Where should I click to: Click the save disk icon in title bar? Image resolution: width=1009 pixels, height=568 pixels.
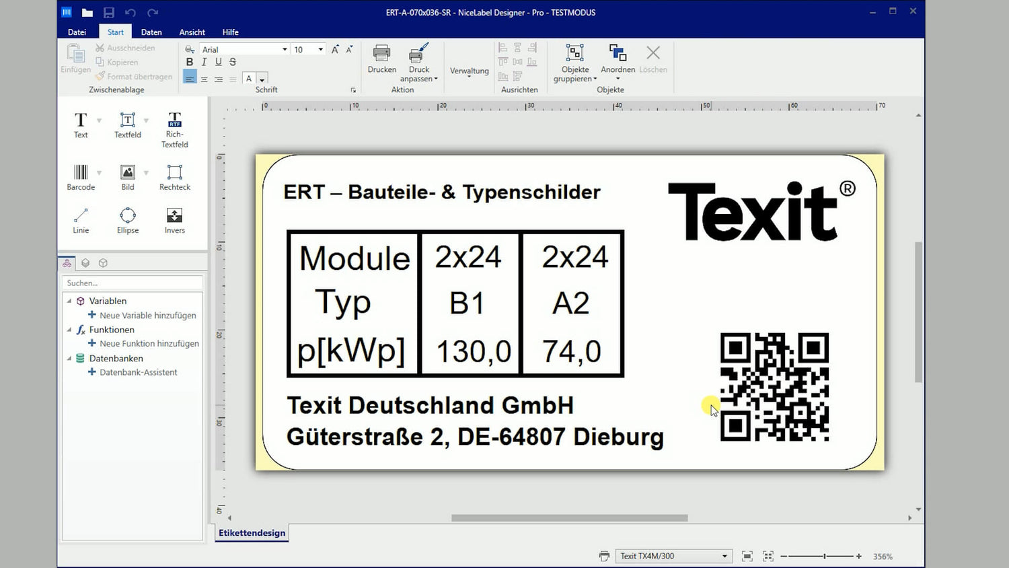click(x=109, y=12)
